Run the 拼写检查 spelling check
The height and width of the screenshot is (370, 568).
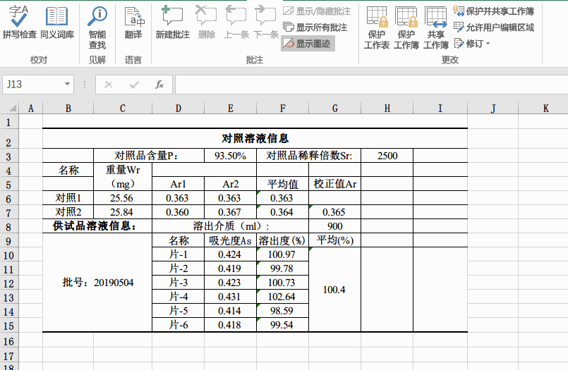[x=19, y=22]
